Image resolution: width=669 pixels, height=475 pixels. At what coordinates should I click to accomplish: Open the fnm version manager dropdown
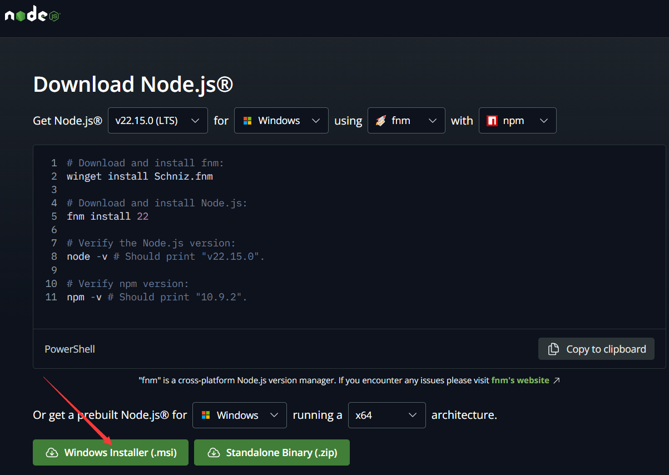click(406, 120)
